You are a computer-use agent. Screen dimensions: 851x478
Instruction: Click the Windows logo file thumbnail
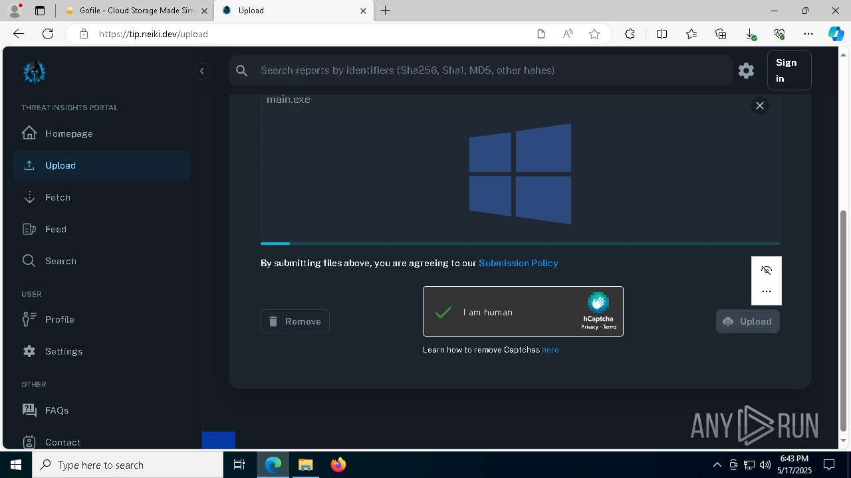[x=520, y=174]
